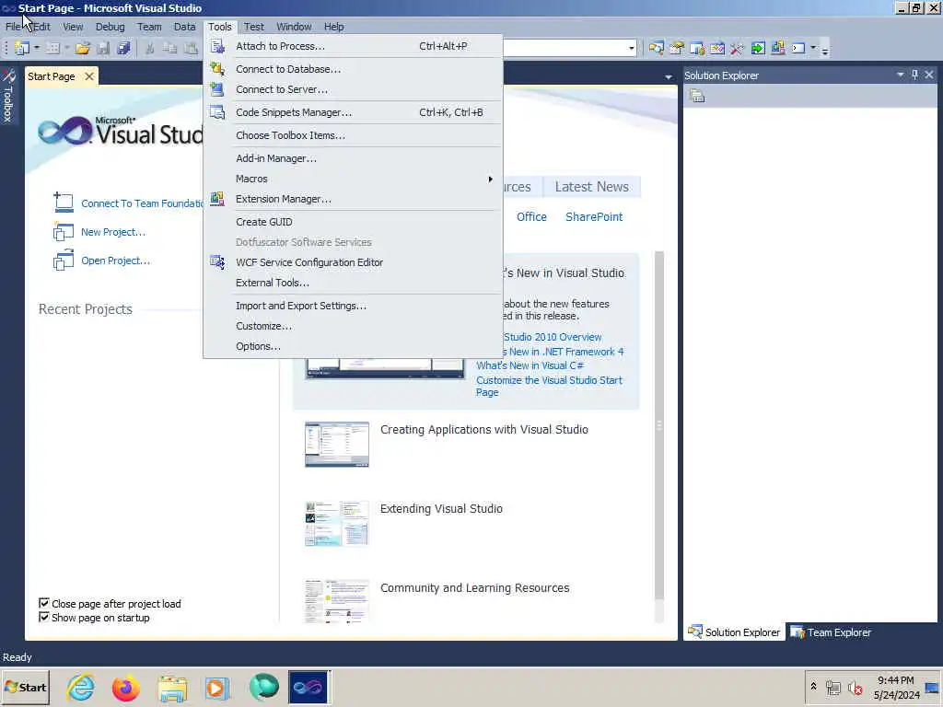
Task: Click the Save All toolbar icon
Action: click(123, 48)
